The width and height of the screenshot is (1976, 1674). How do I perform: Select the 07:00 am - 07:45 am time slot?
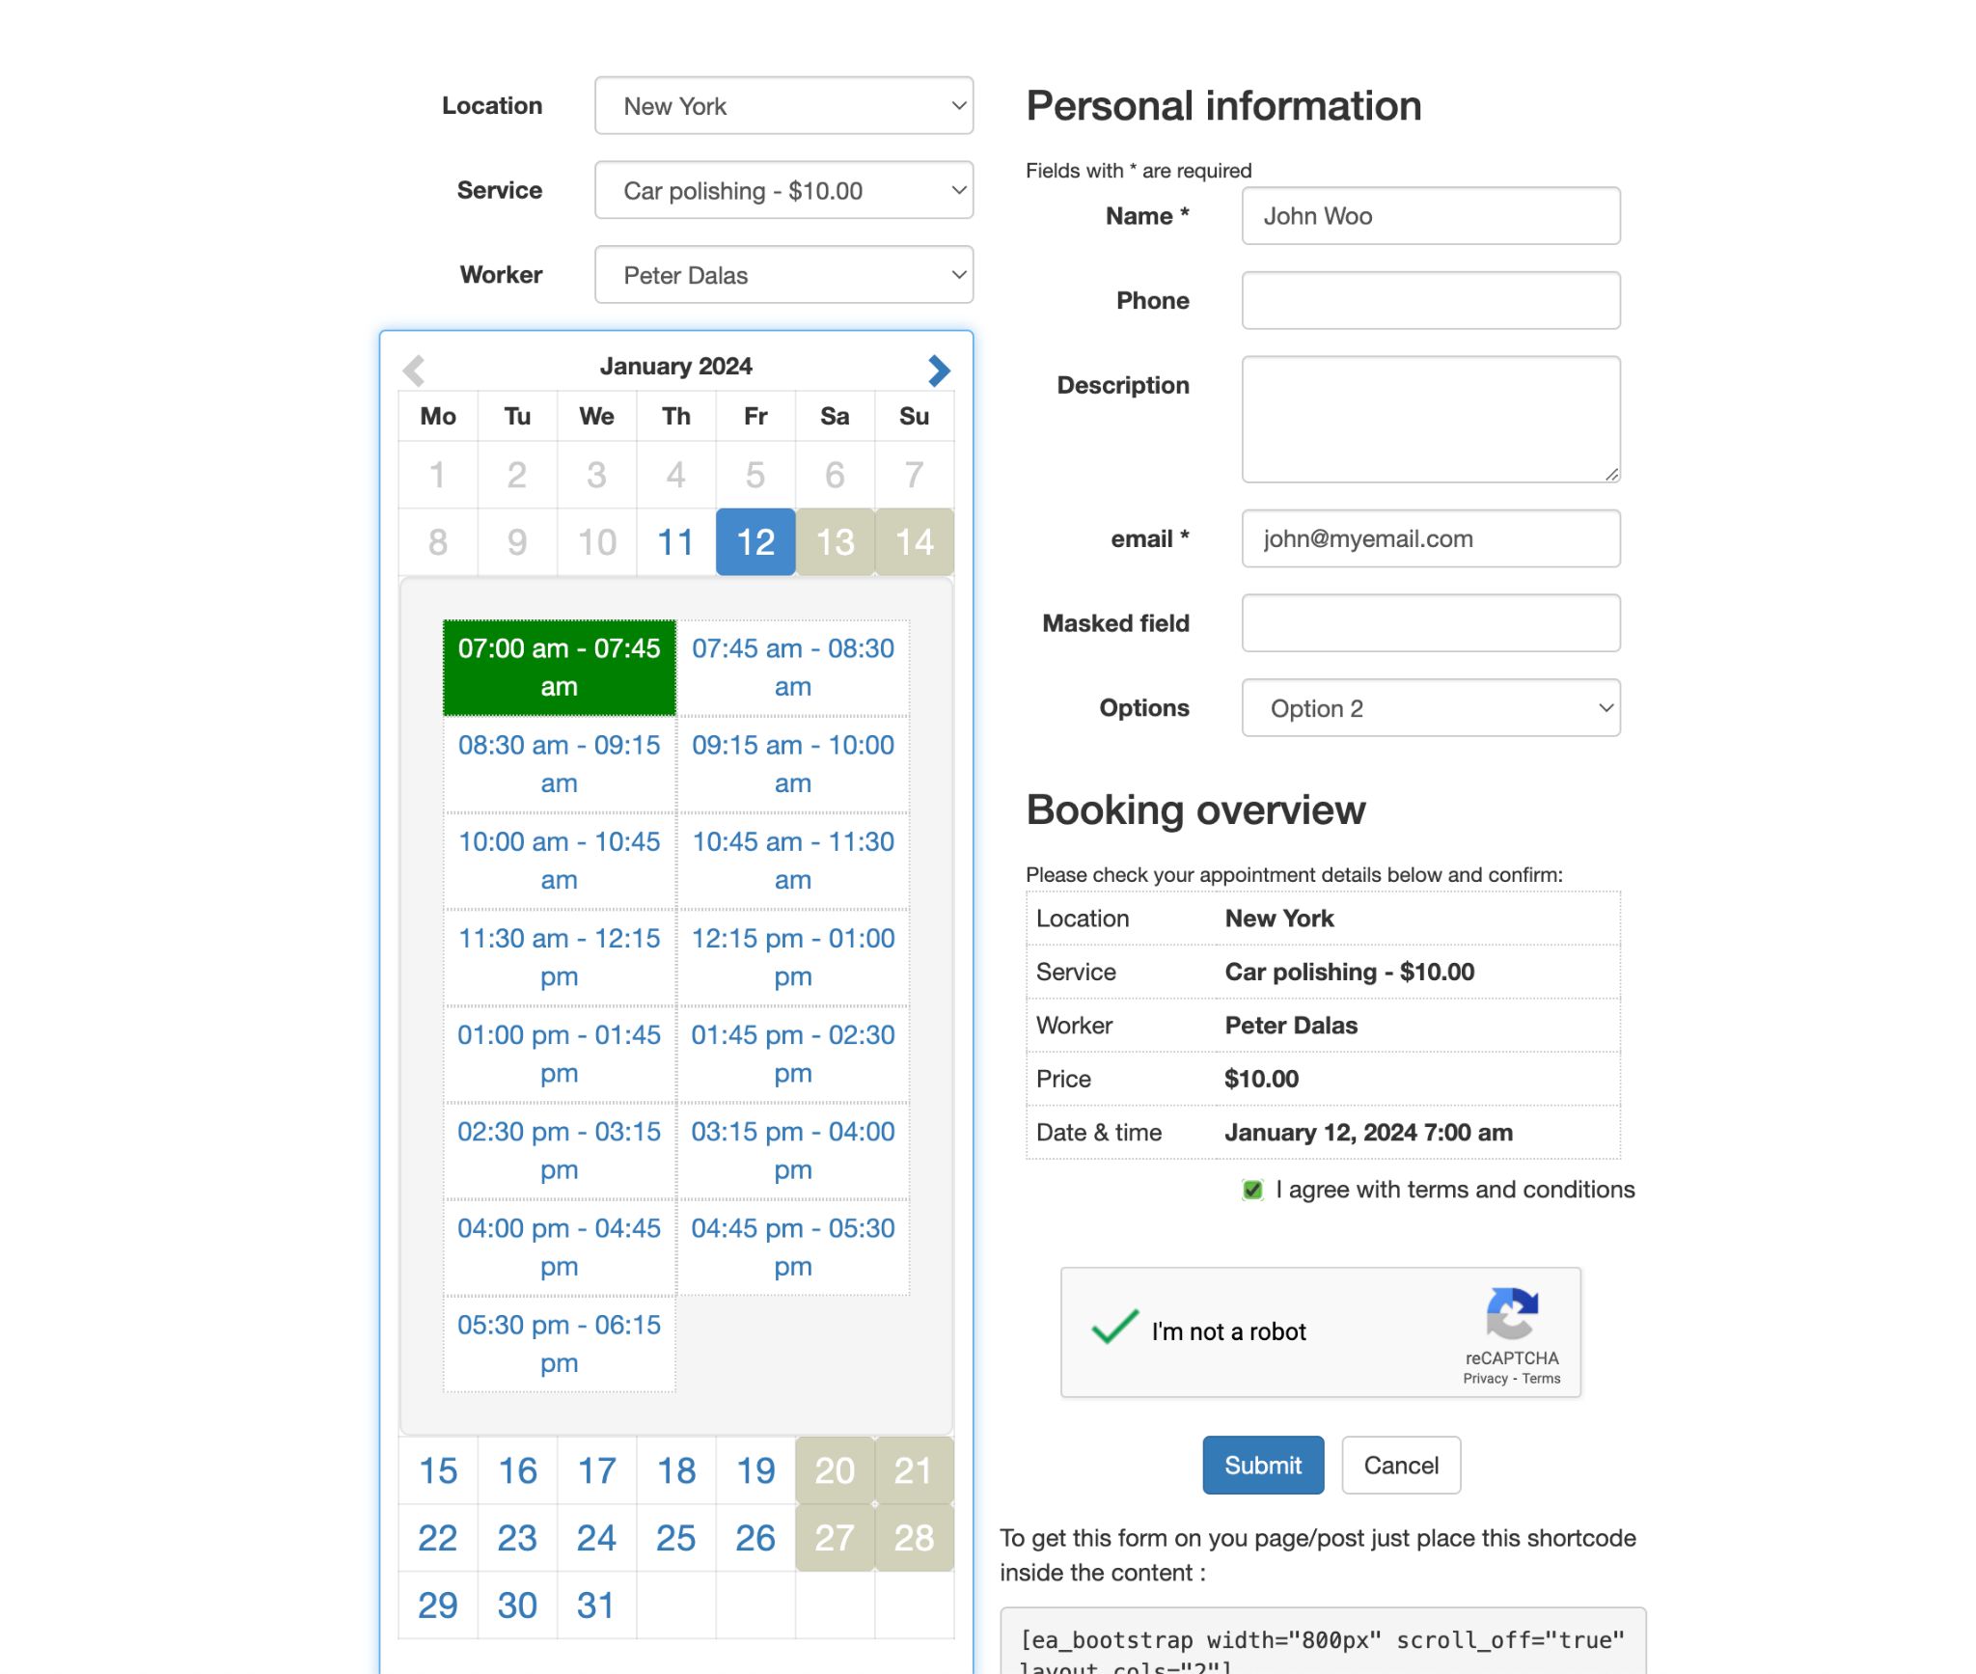(x=560, y=666)
